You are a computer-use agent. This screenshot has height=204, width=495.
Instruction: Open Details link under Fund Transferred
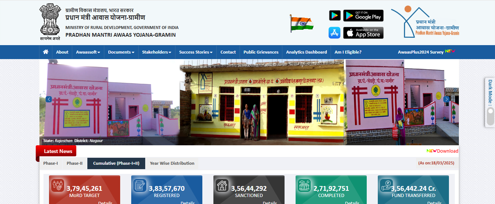tap(434, 203)
